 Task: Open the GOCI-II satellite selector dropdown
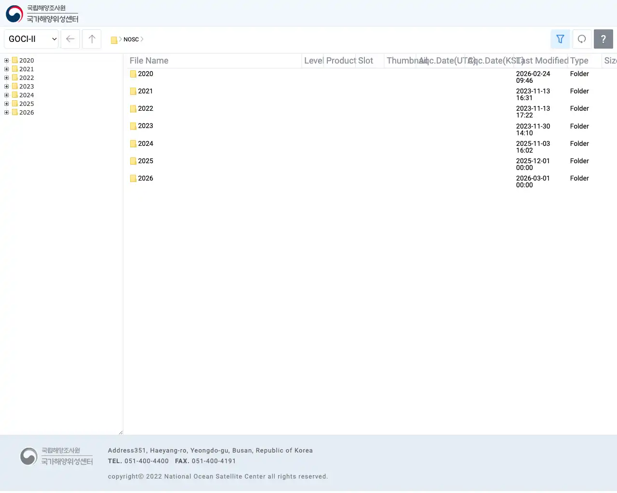click(31, 39)
